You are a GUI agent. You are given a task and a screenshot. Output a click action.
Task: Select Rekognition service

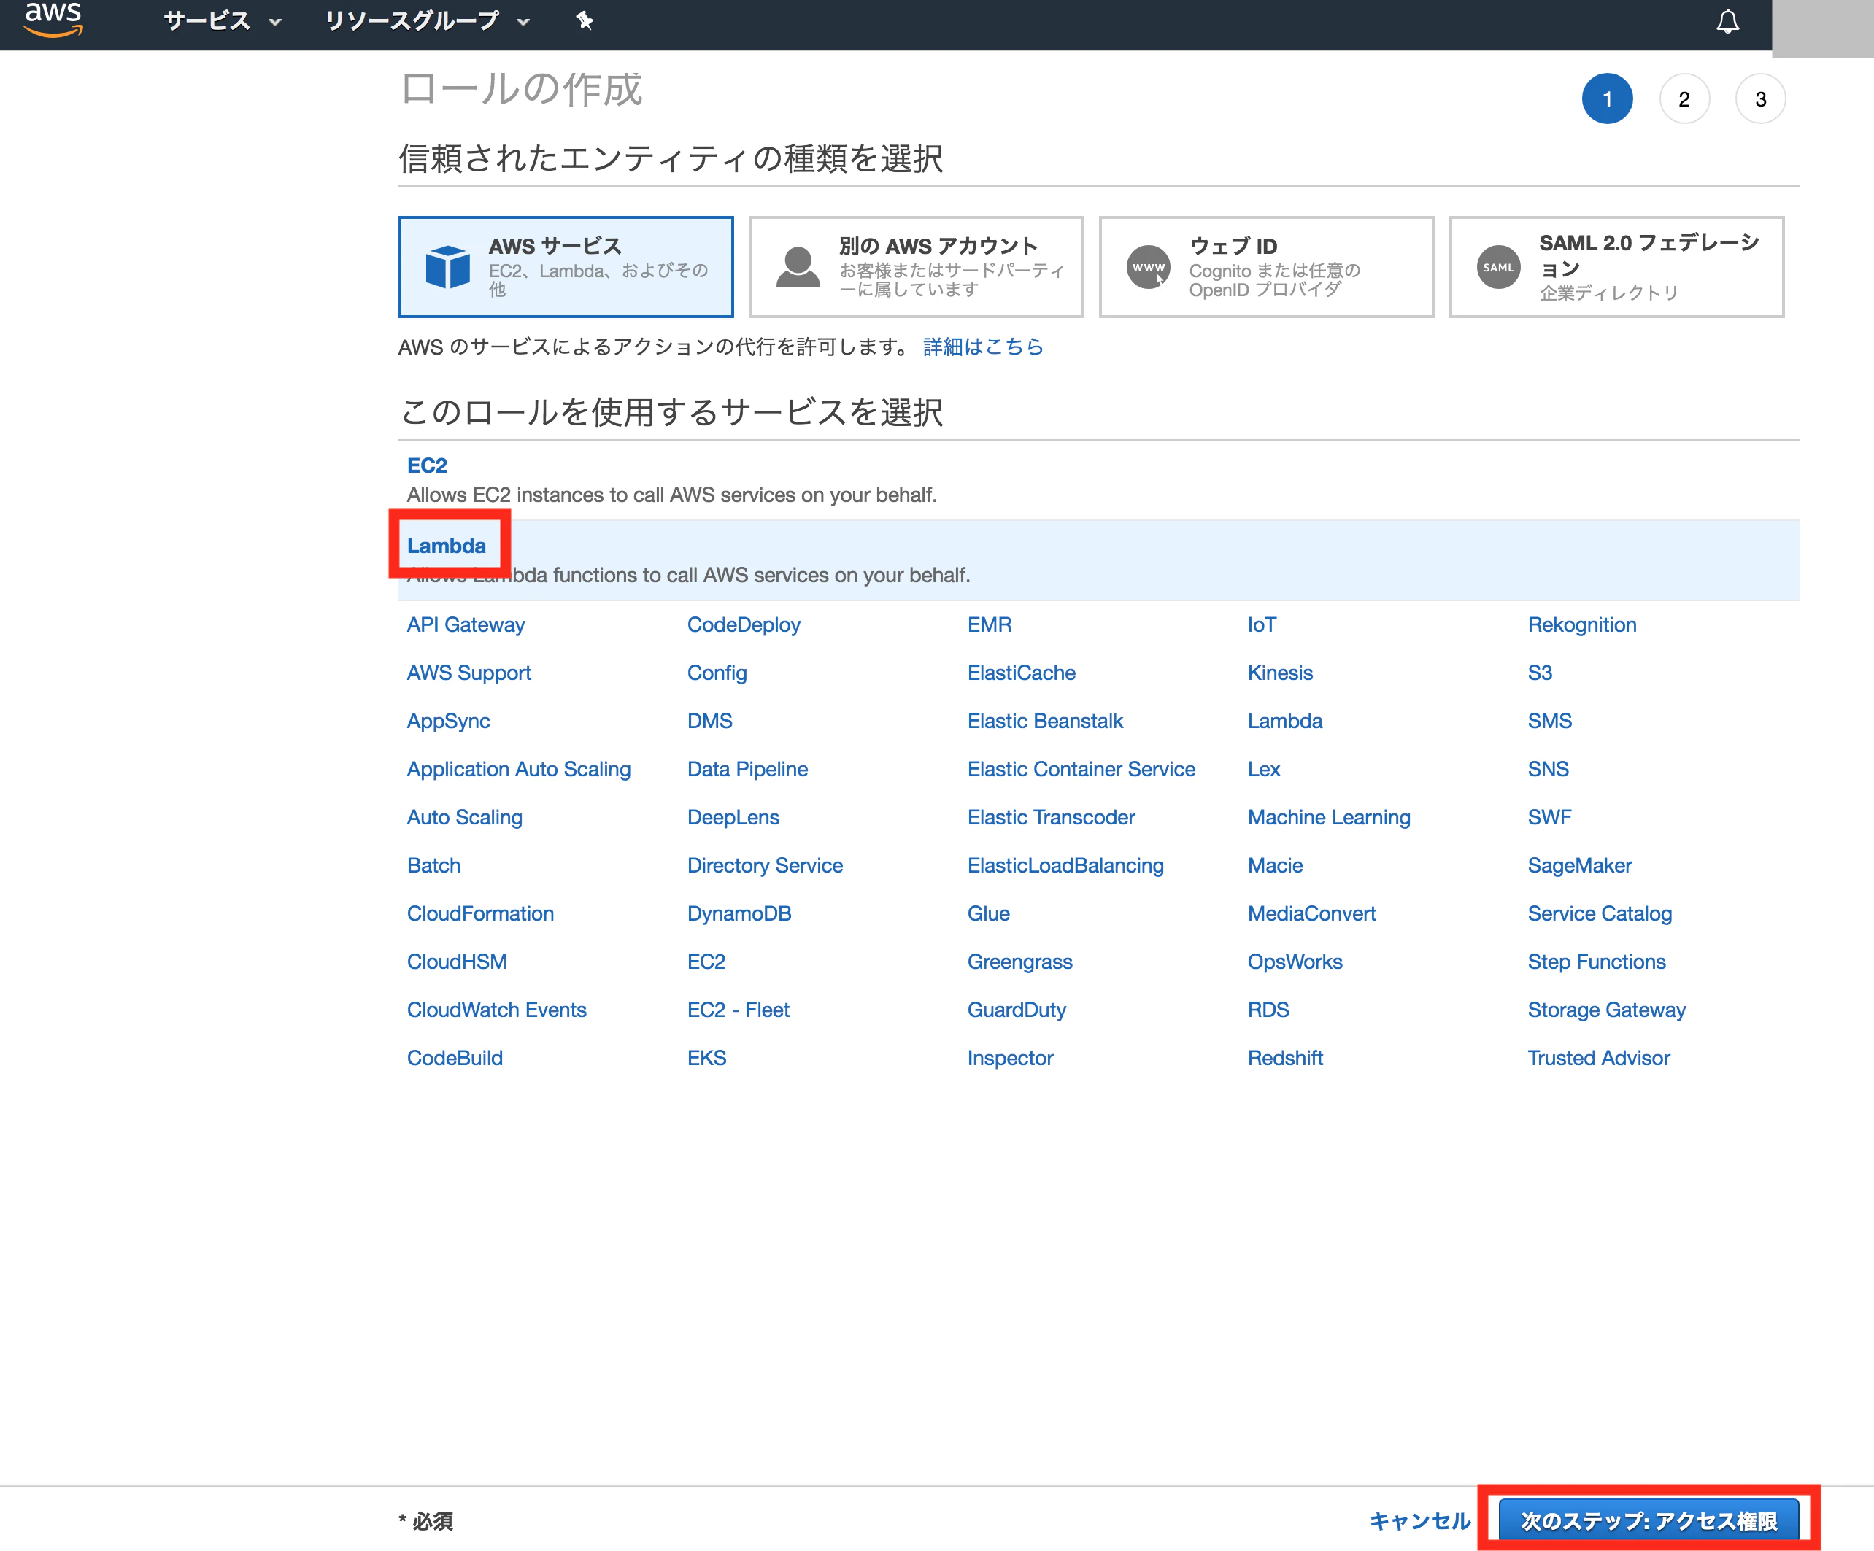1582,624
